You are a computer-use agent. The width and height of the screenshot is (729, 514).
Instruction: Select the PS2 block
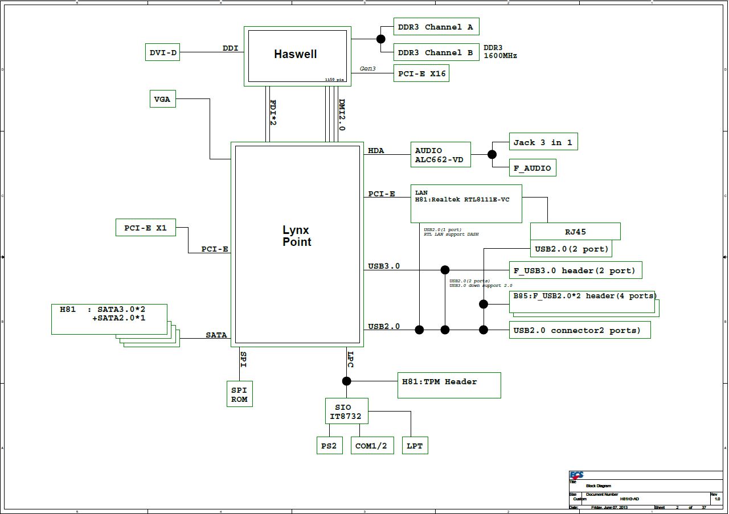(329, 446)
